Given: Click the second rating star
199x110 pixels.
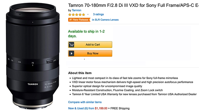Looking at the screenshot, I should pyautogui.click(x=73, y=14).
